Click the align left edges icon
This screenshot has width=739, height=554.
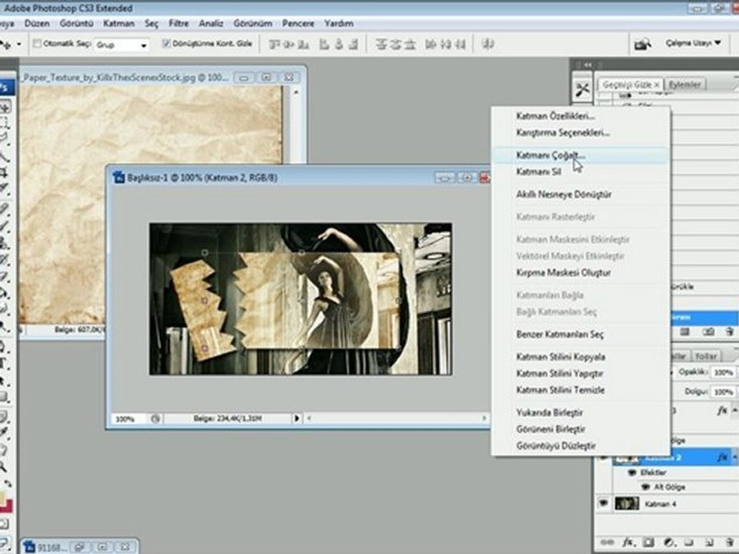click(x=324, y=45)
